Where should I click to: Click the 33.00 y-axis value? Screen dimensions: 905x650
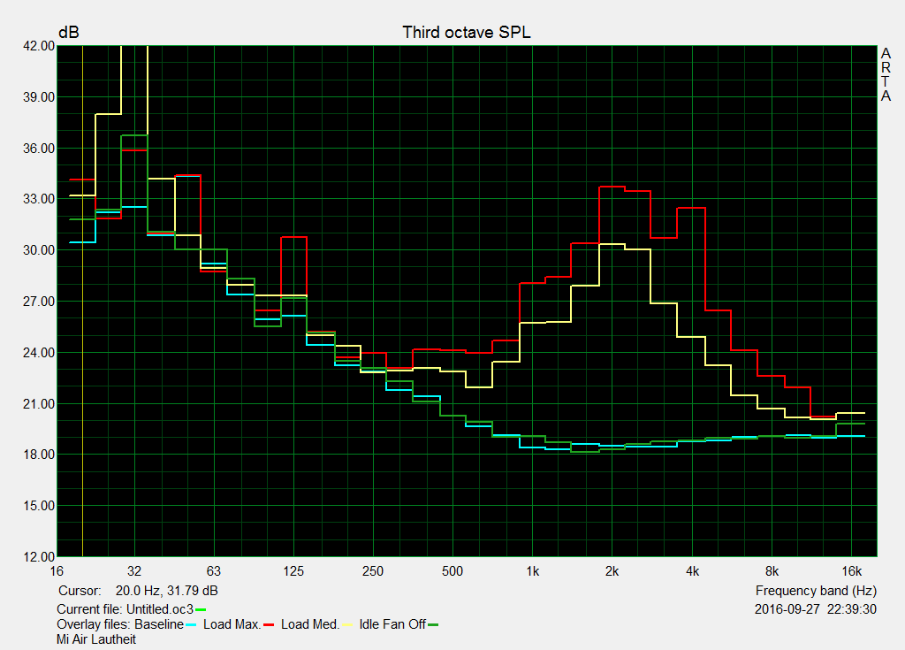point(39,199)
